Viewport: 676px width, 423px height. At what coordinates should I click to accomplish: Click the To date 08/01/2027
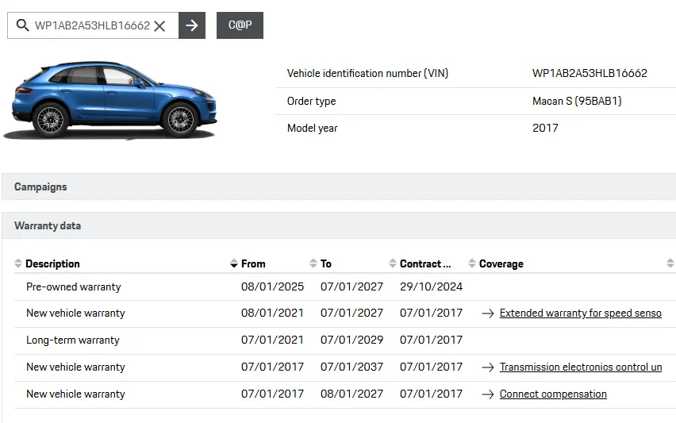click(351, 394)
